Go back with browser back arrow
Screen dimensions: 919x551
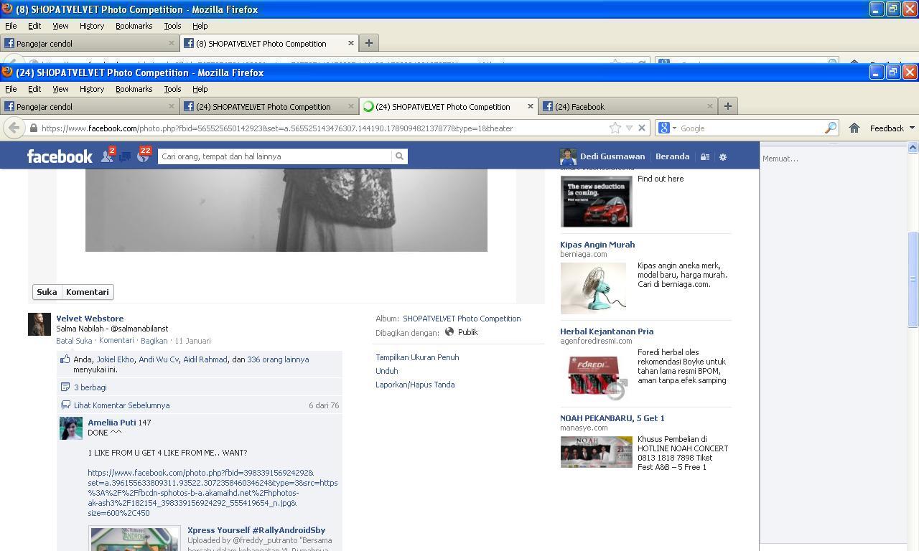[14, 128]
